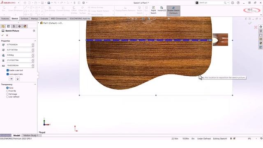Switch to the MBD Dimensions tab
This screenshot has width=263, height=148.
coord(59,18)
